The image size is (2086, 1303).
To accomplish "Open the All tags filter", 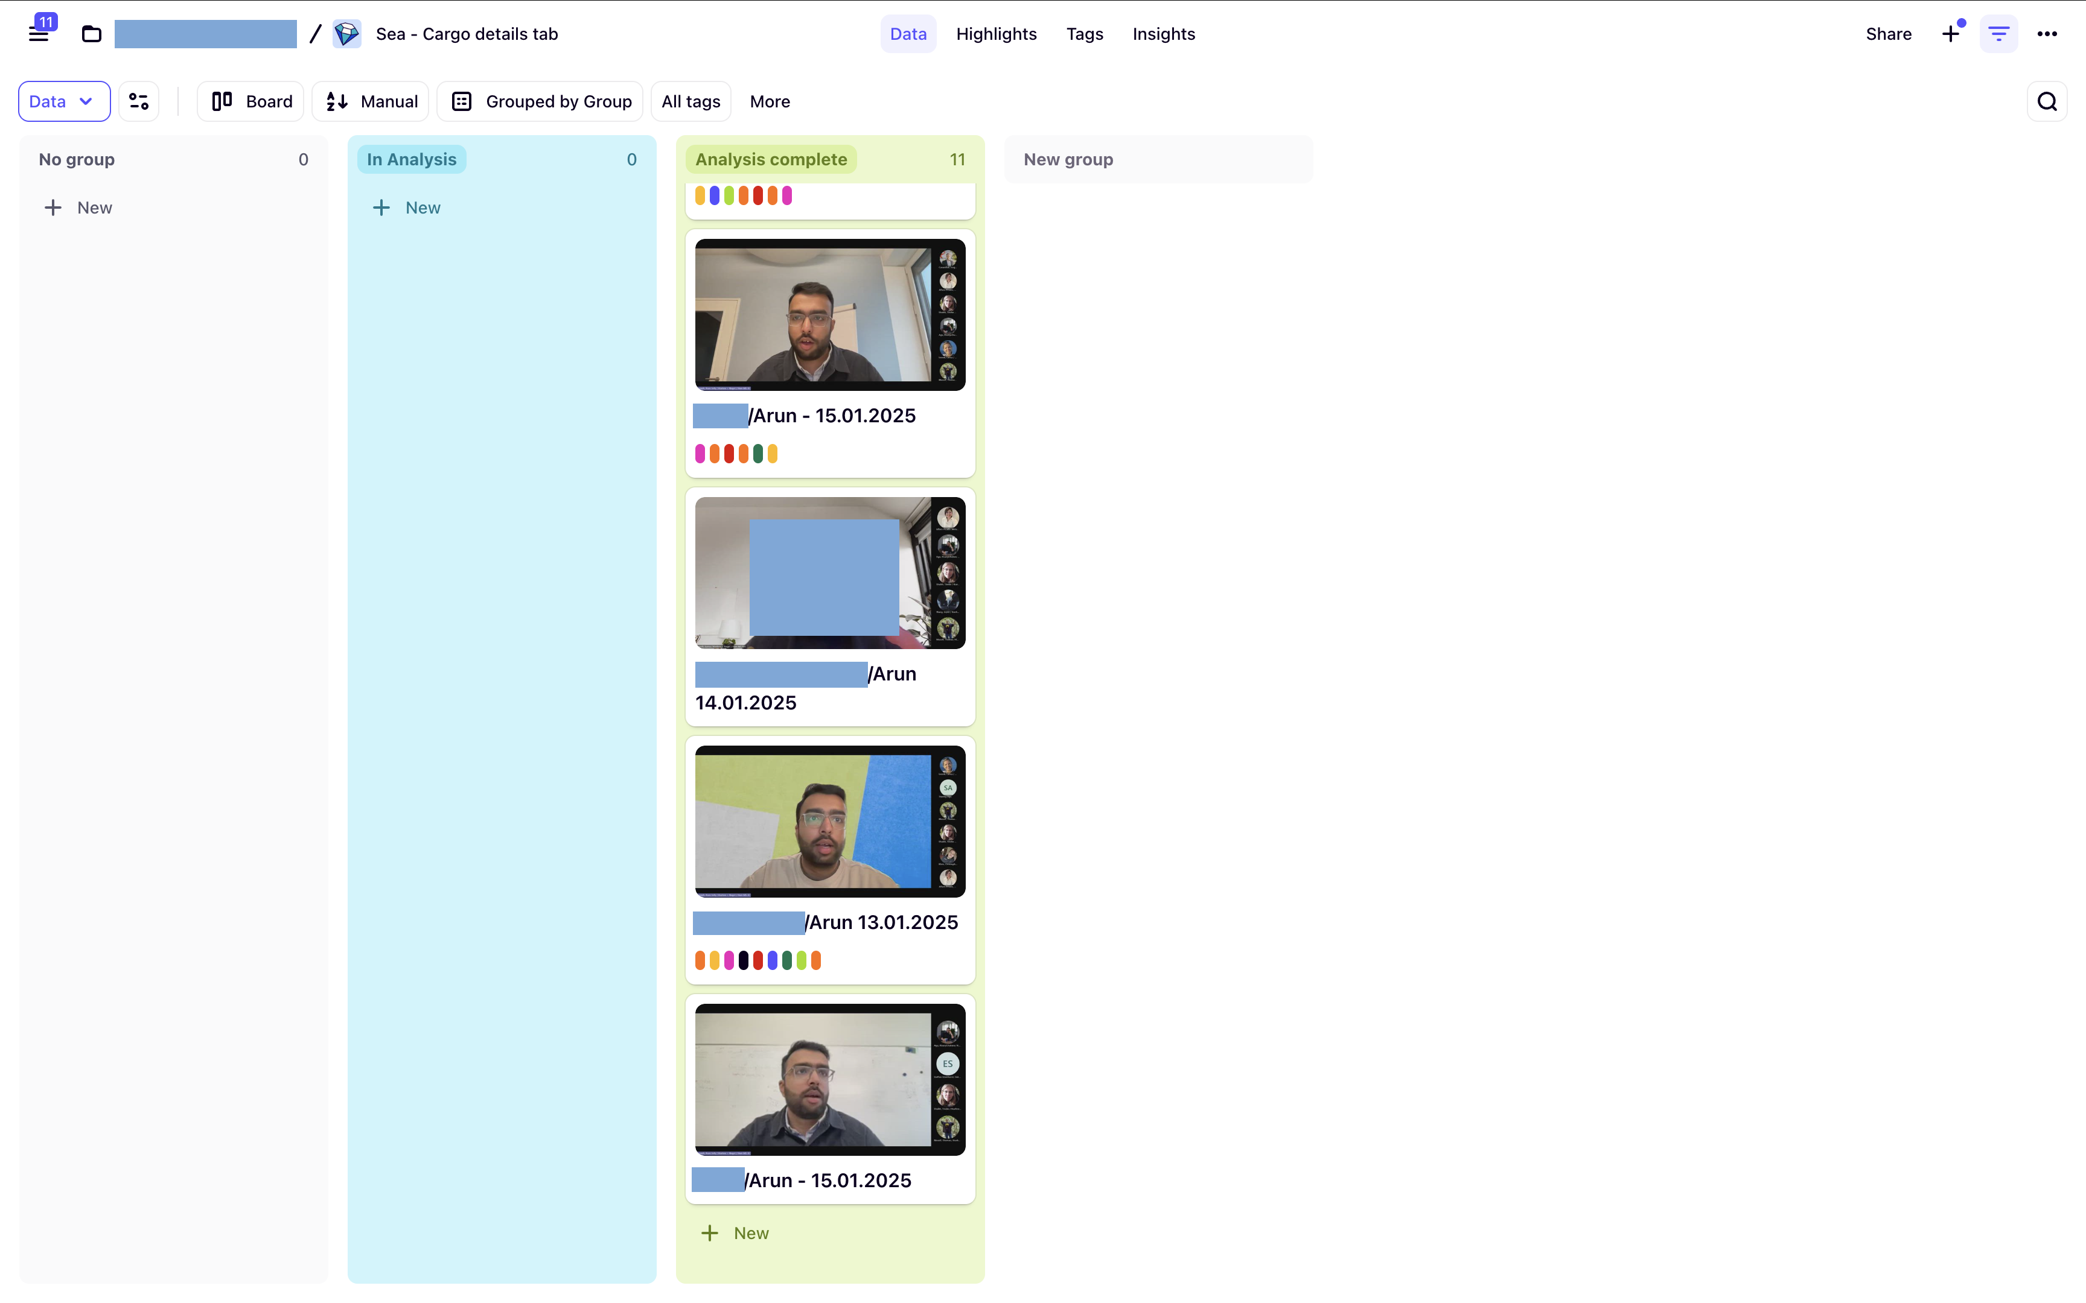I will (x=691, y=102).
